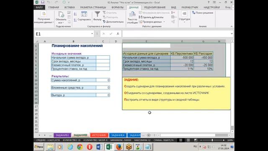Open Internet Explorer from taskbar

coord(70,147)
